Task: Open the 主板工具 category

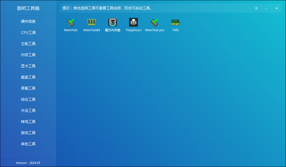Action: (28, 44)
